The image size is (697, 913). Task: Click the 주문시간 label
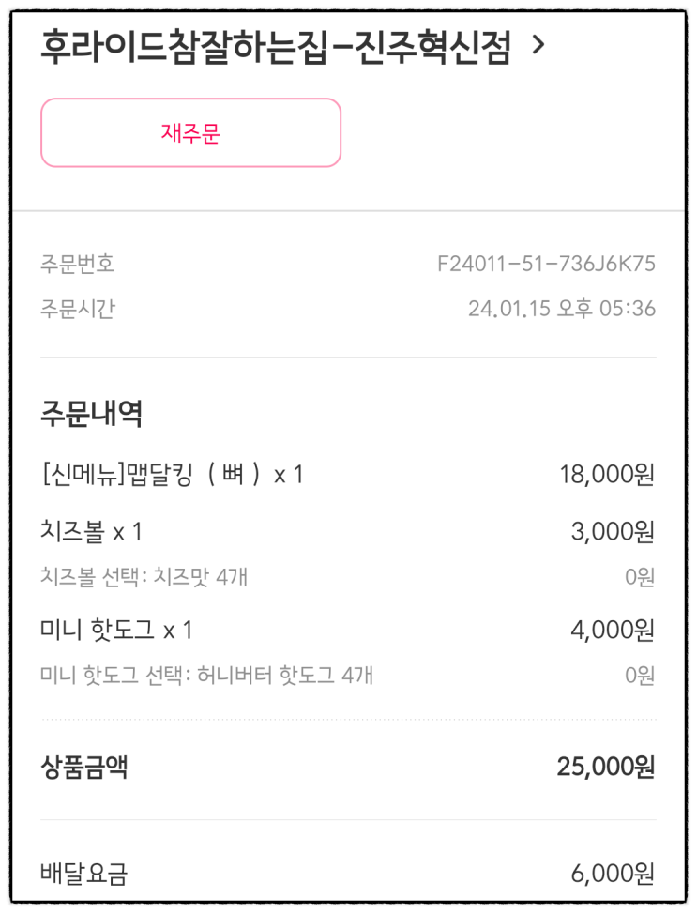pyautogui.click(x=77, y=308)
